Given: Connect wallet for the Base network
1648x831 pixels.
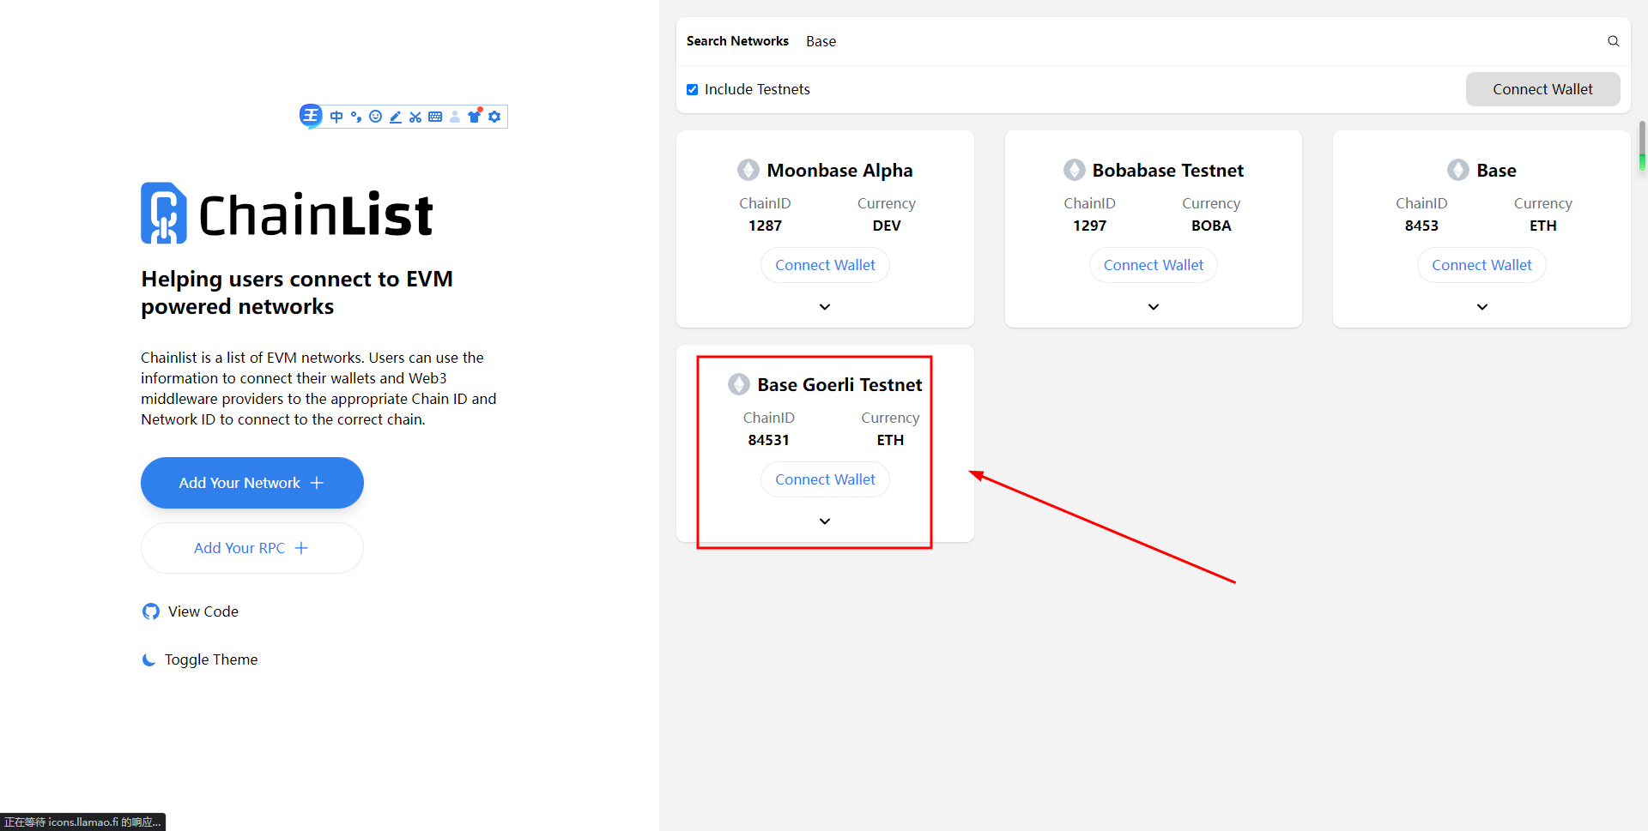Looking at the screenshot, I should [1481, 265].
